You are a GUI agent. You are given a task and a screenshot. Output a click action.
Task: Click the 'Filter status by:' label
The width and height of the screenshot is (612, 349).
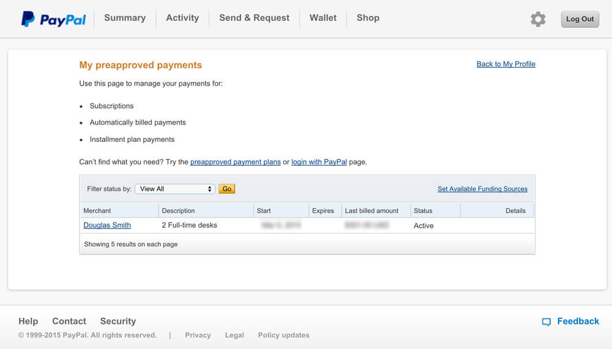tap(110, 189)
